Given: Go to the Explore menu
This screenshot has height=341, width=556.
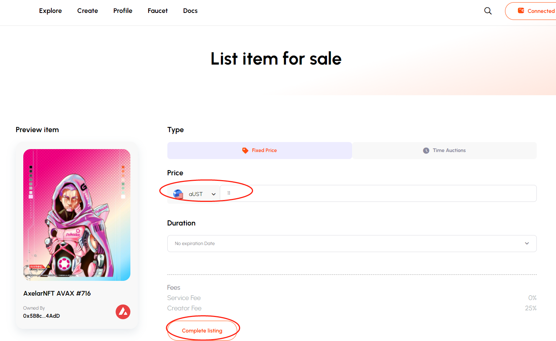Looking at the screenshot, I should [x=51, y=11].
